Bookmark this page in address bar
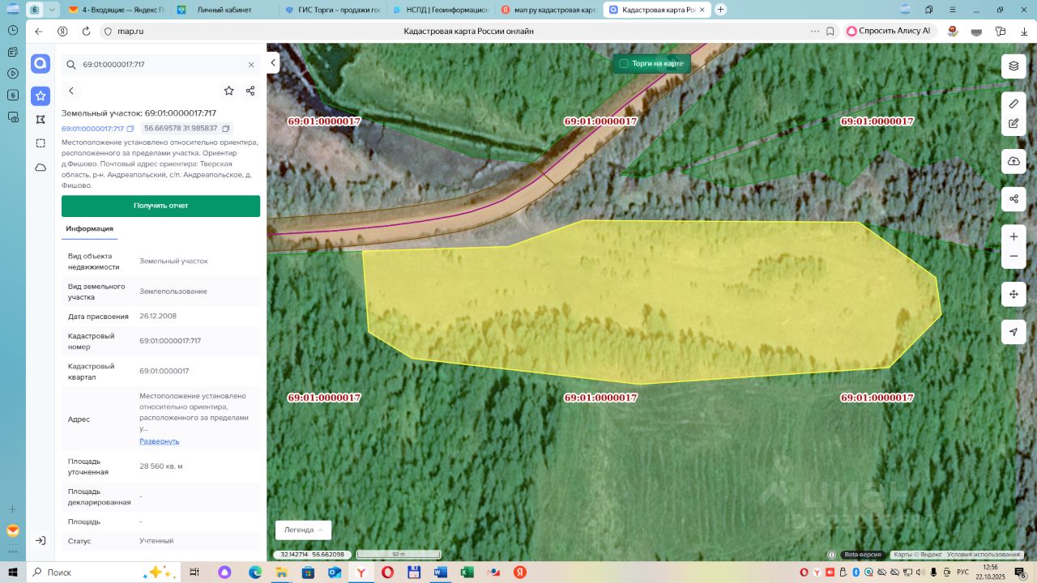1037x583 pixels. click(830, 31)
